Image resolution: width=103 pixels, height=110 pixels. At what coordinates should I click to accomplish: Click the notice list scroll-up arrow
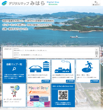pos(97,50)
